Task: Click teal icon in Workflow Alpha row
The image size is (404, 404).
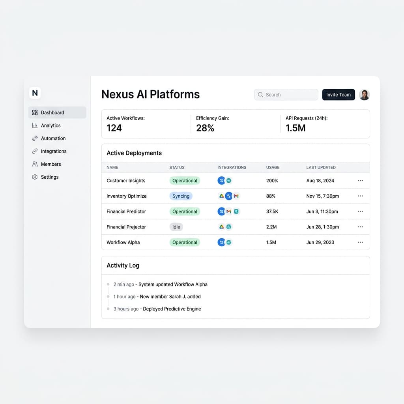Action: pos(229,243)
